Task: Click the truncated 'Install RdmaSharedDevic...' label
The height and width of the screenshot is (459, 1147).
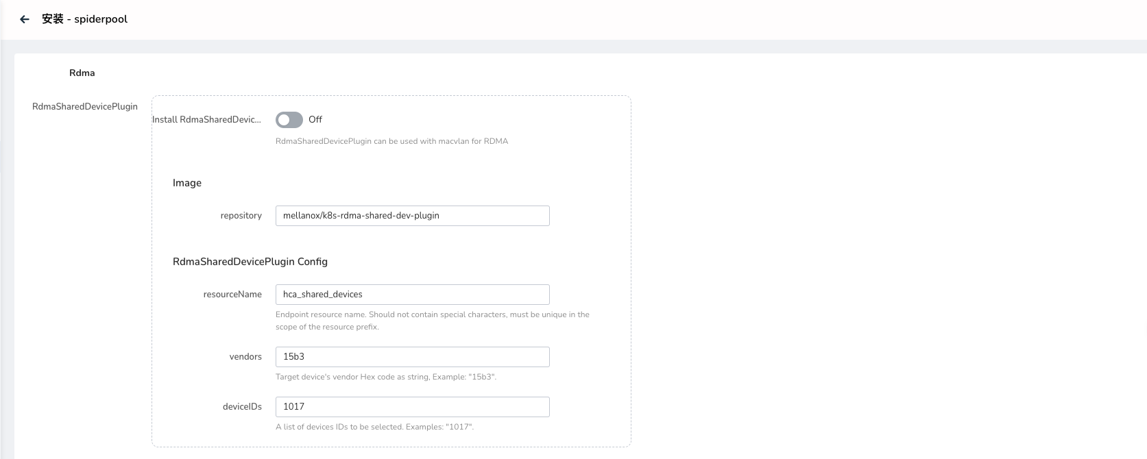Action: coord(206,120)
